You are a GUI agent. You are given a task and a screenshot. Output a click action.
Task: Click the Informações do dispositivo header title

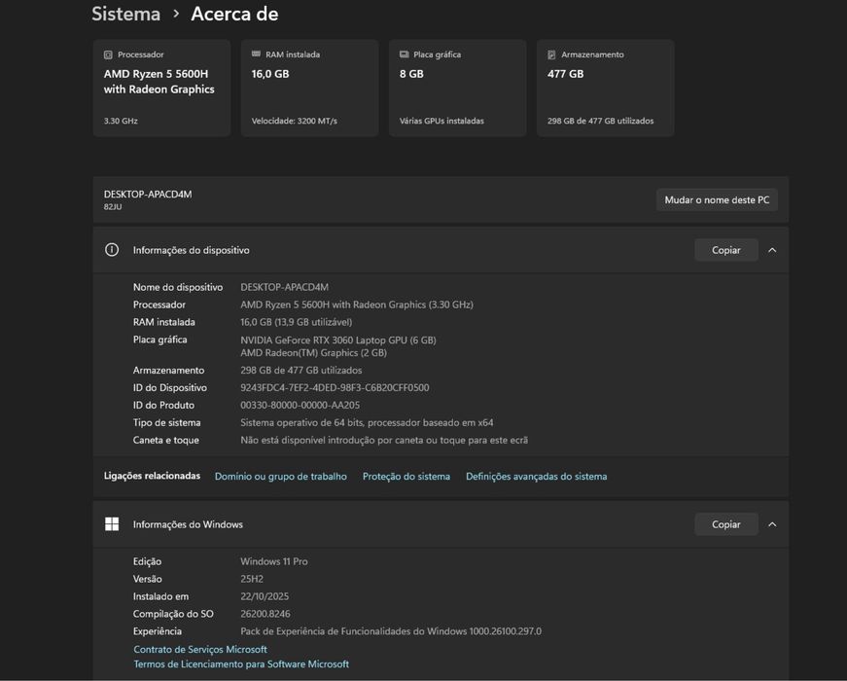[x=192, y=250]
